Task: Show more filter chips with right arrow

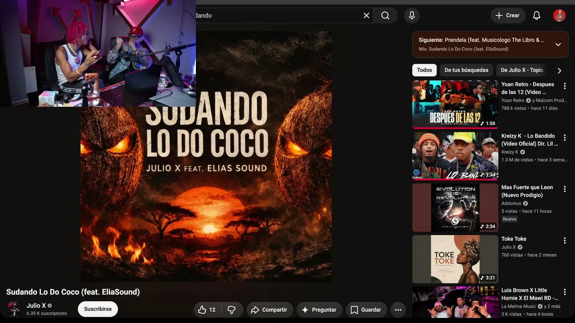Action: click(x=559, y=70)
